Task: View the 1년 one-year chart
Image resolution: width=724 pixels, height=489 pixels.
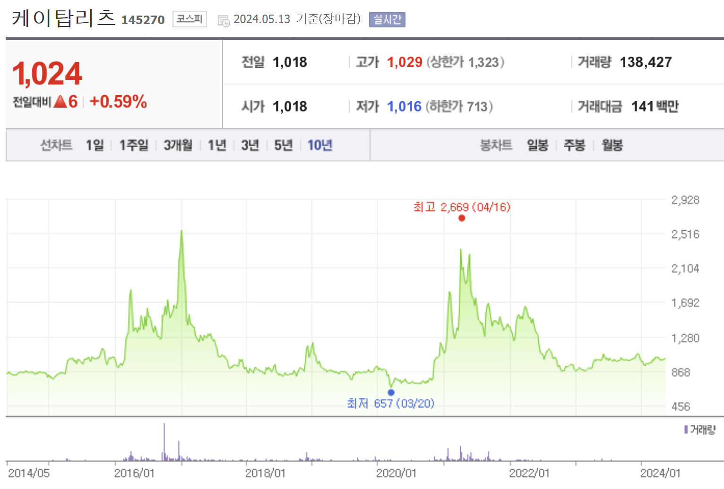Action: pyautogui.click(x=217, y=145)
